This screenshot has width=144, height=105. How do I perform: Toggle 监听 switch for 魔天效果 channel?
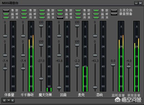(42, 14)
